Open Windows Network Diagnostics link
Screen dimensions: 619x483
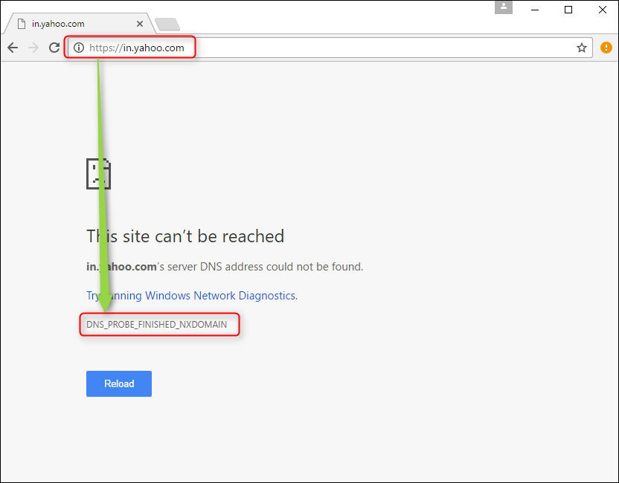192,296
